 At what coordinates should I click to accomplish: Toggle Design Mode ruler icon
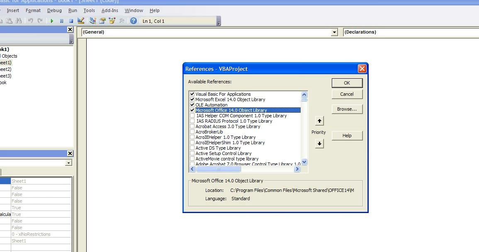[x=80, y=21]
